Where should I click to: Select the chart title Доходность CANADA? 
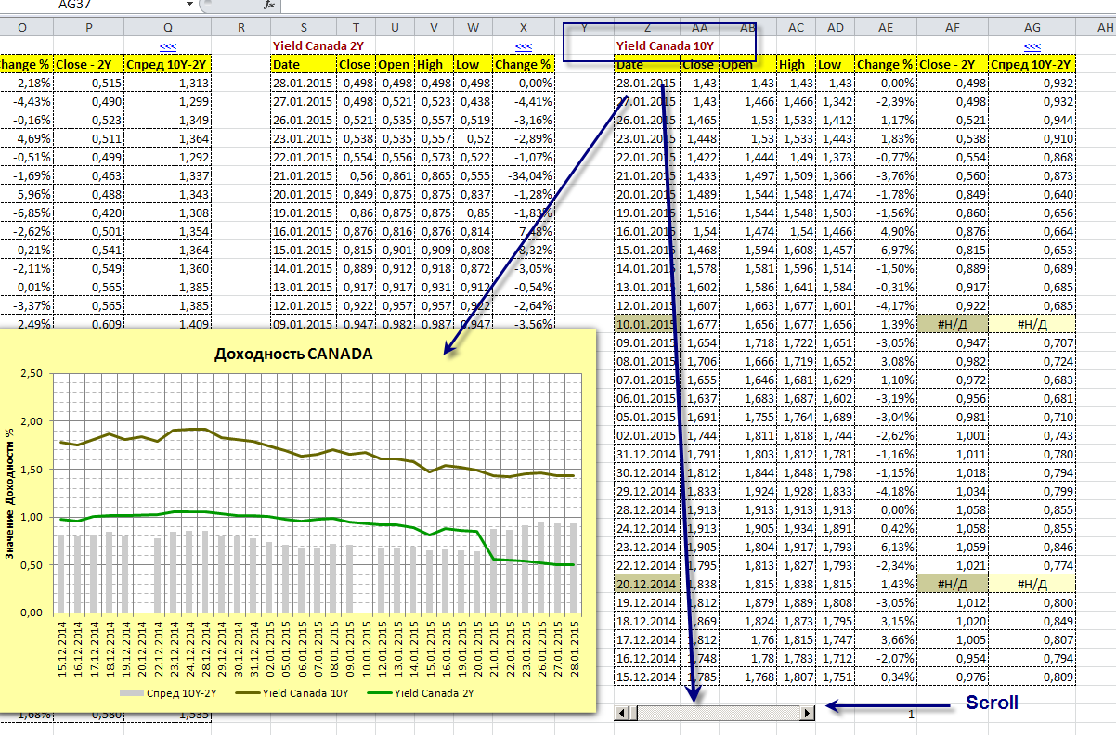point(293,354)
